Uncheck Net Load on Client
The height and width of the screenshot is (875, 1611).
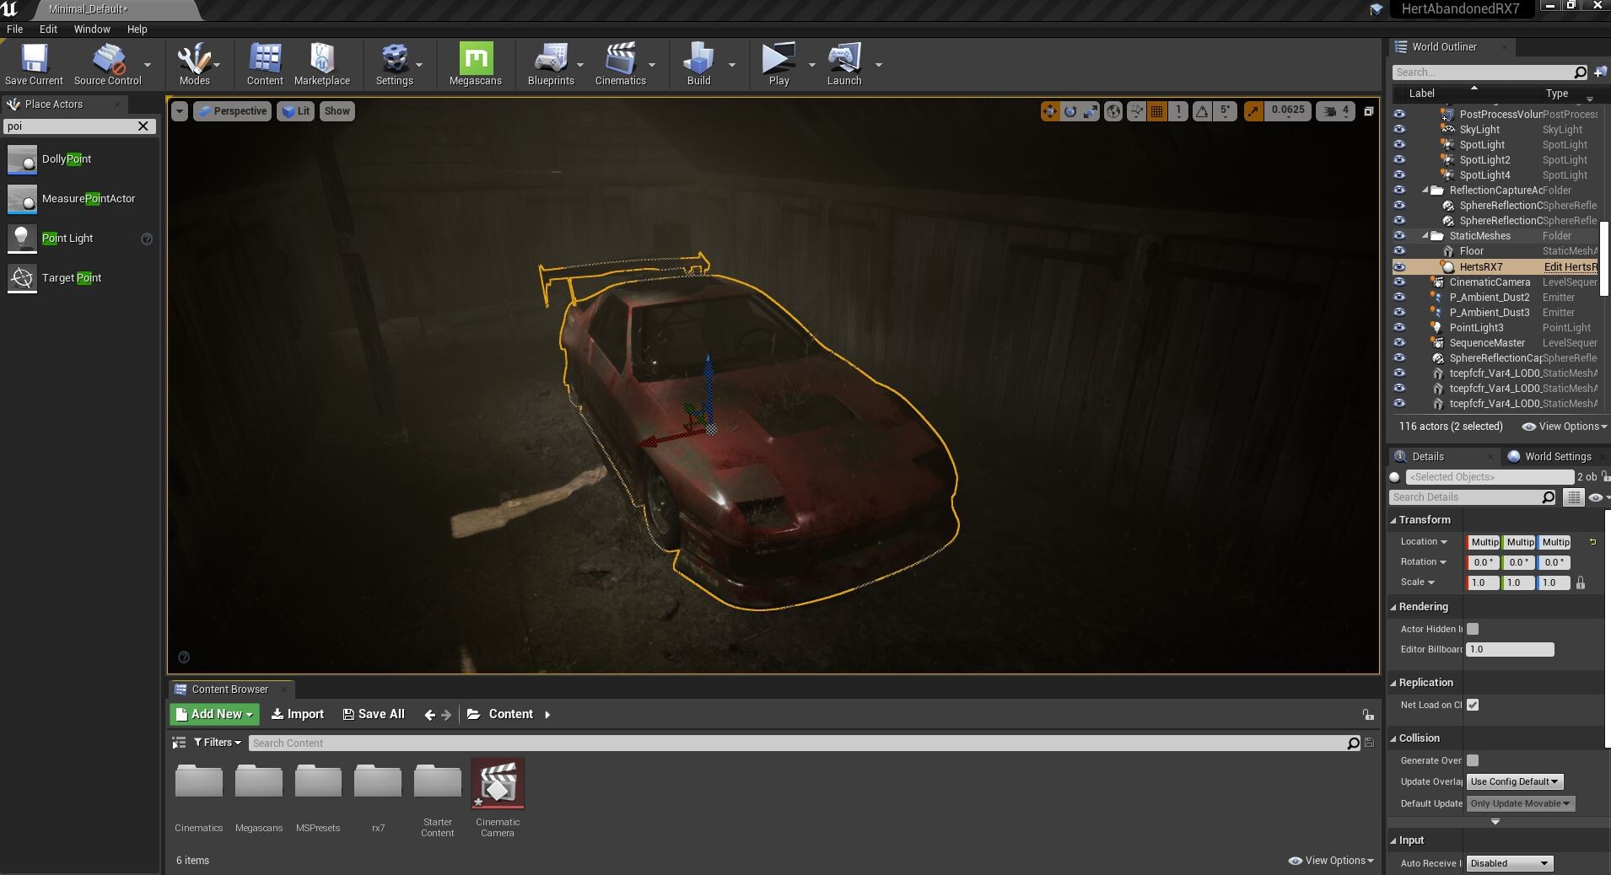[x=1473, y=706]
